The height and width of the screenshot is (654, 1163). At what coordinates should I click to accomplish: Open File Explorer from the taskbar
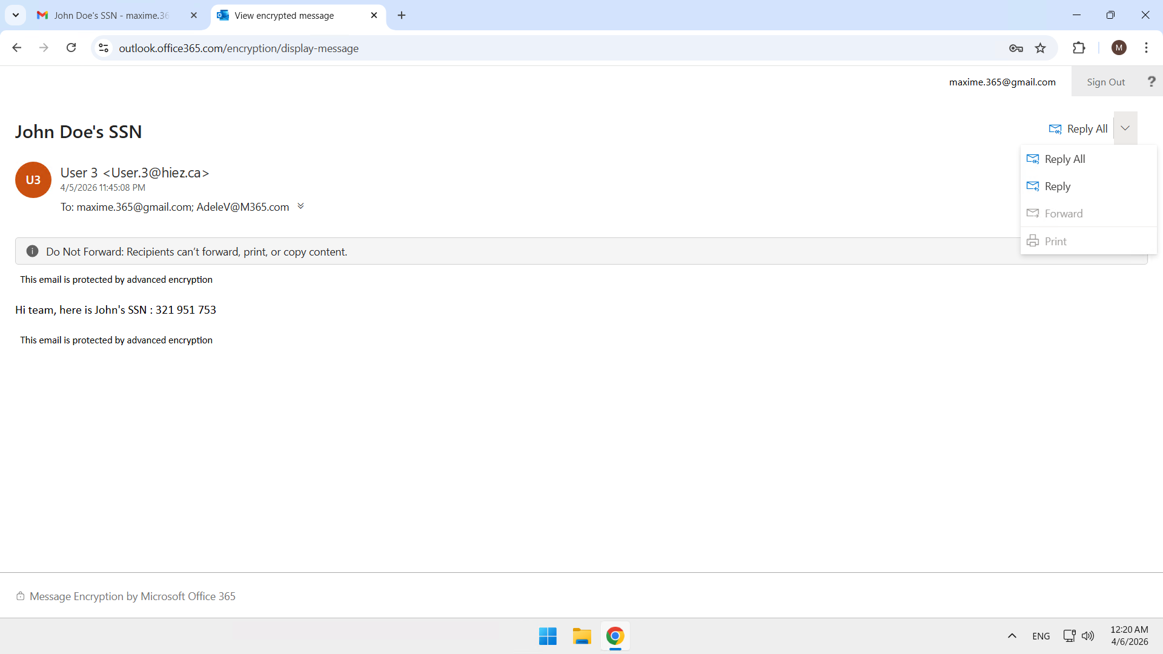(x=581, y=636)
